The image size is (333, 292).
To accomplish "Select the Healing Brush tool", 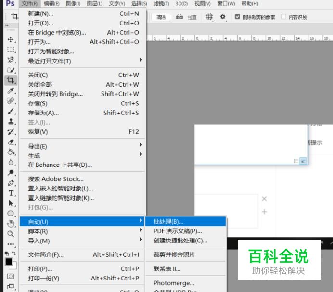I will point(11,101).
